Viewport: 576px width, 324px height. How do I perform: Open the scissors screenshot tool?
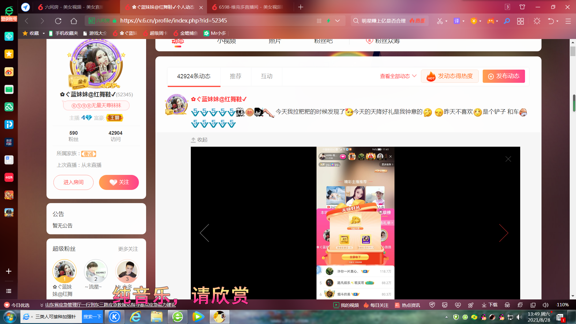pyautogui.click(x=439, y=21)
